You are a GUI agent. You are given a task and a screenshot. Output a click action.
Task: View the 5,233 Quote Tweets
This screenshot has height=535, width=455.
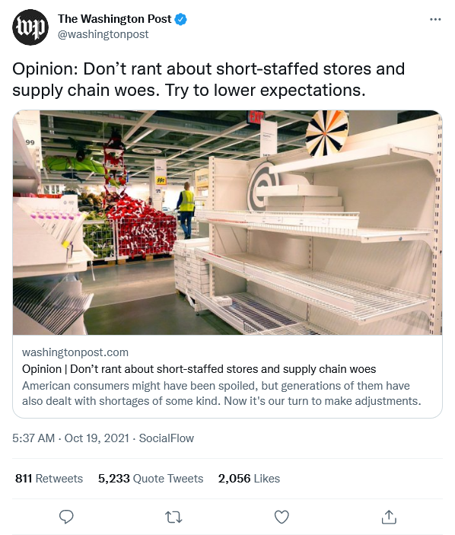point(151,479)
